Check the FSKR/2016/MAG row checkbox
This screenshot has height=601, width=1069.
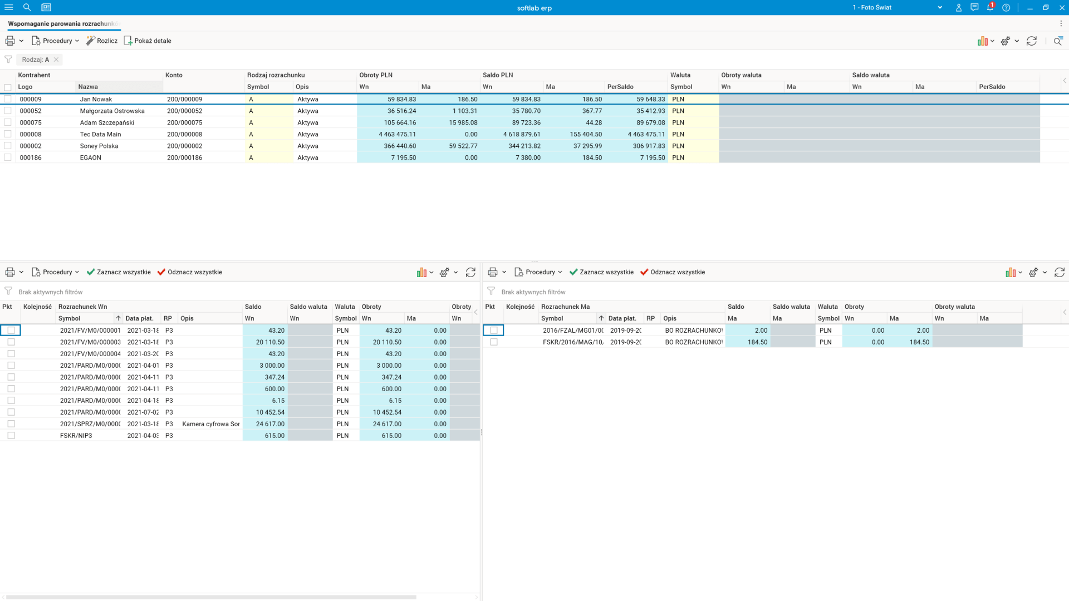(494, 342)
